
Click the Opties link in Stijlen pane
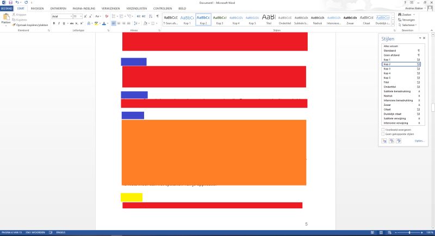419,141
